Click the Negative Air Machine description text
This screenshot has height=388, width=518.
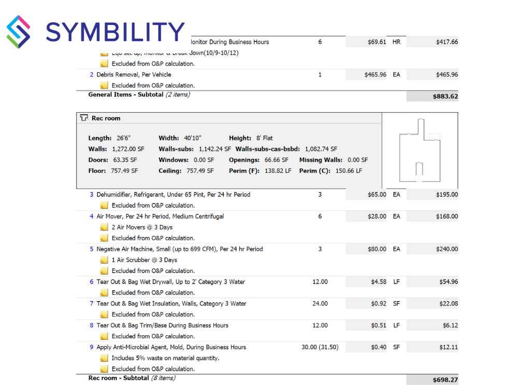tap(179, 249)
